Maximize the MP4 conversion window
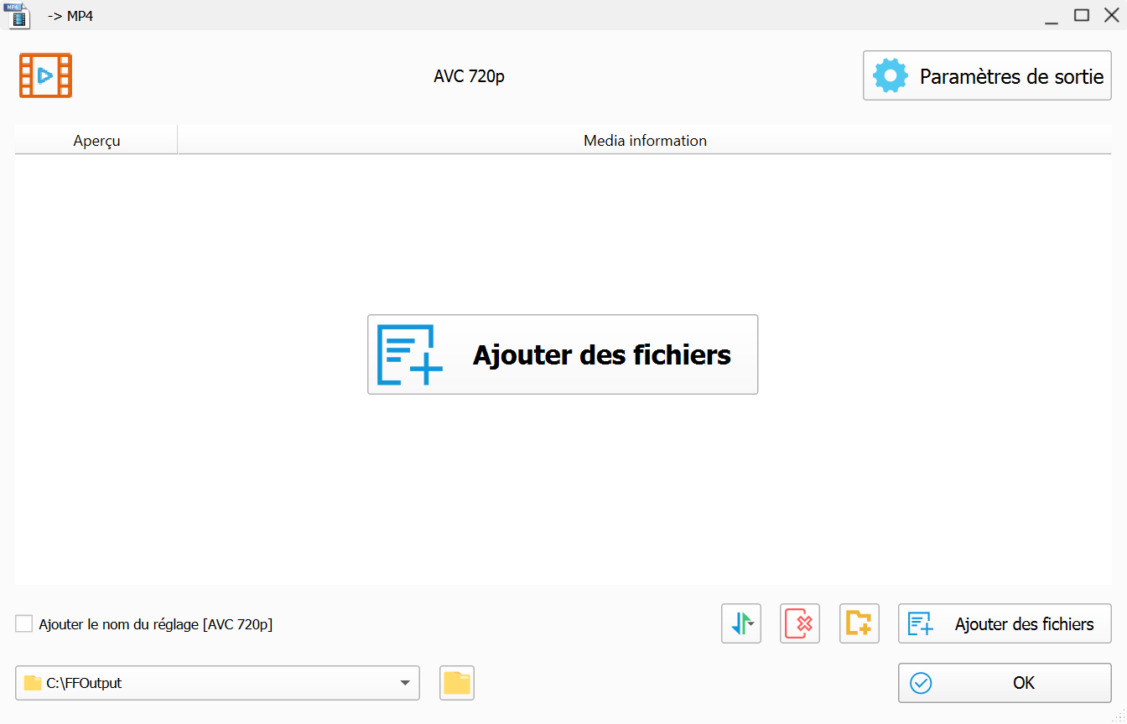1127x724 pixels. pos(1082,15)
